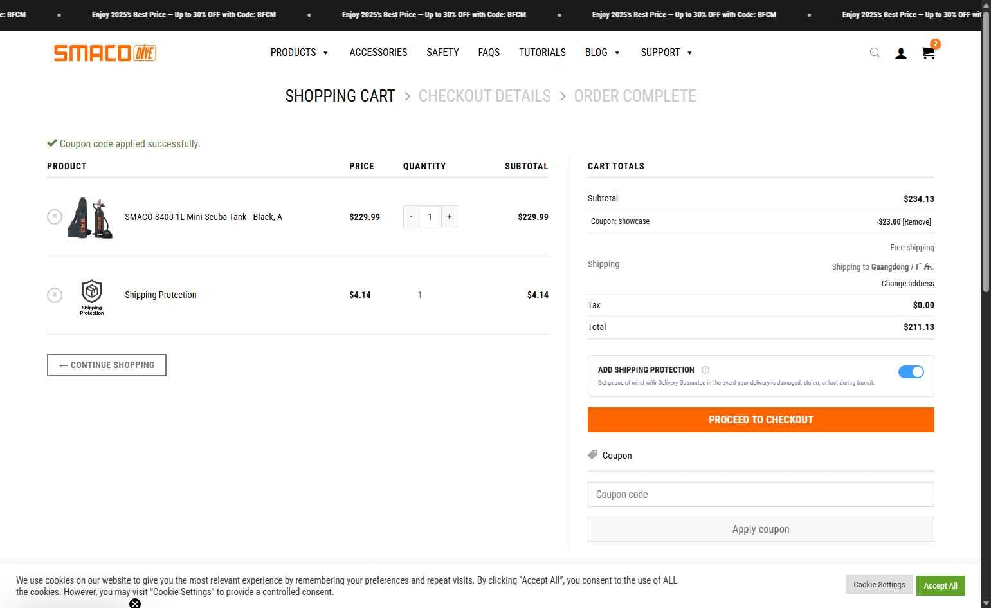Open the Shipping Protection product name link
The width and height of the screenshot is (991, 608).
click(x=161, y=295)
